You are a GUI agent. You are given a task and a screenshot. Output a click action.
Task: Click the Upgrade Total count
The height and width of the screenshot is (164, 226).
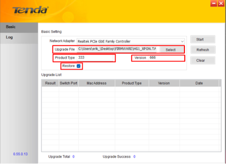pos(74,157)
